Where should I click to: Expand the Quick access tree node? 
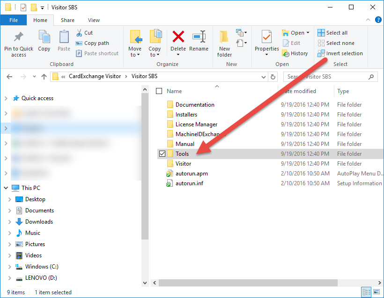6,98
